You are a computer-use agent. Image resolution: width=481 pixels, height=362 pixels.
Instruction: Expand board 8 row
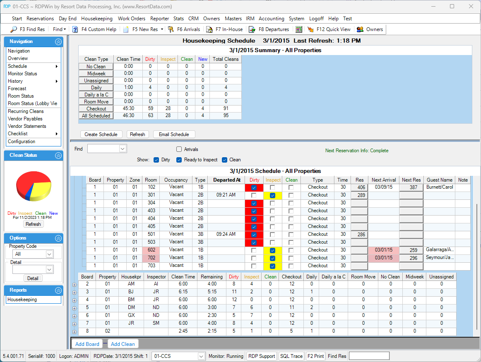(74, 332)
